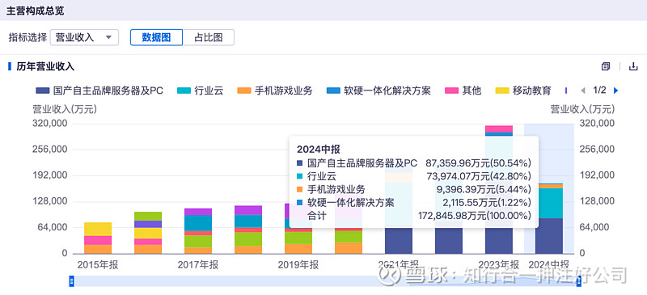Image resolution: width=647 pixels, height=295 pixels.
Task: Select the 2015年报 stacked bar
Action: click(x=98, y=238)
